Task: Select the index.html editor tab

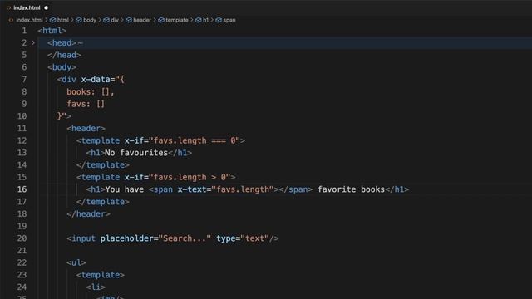Action: coord(27,7)
